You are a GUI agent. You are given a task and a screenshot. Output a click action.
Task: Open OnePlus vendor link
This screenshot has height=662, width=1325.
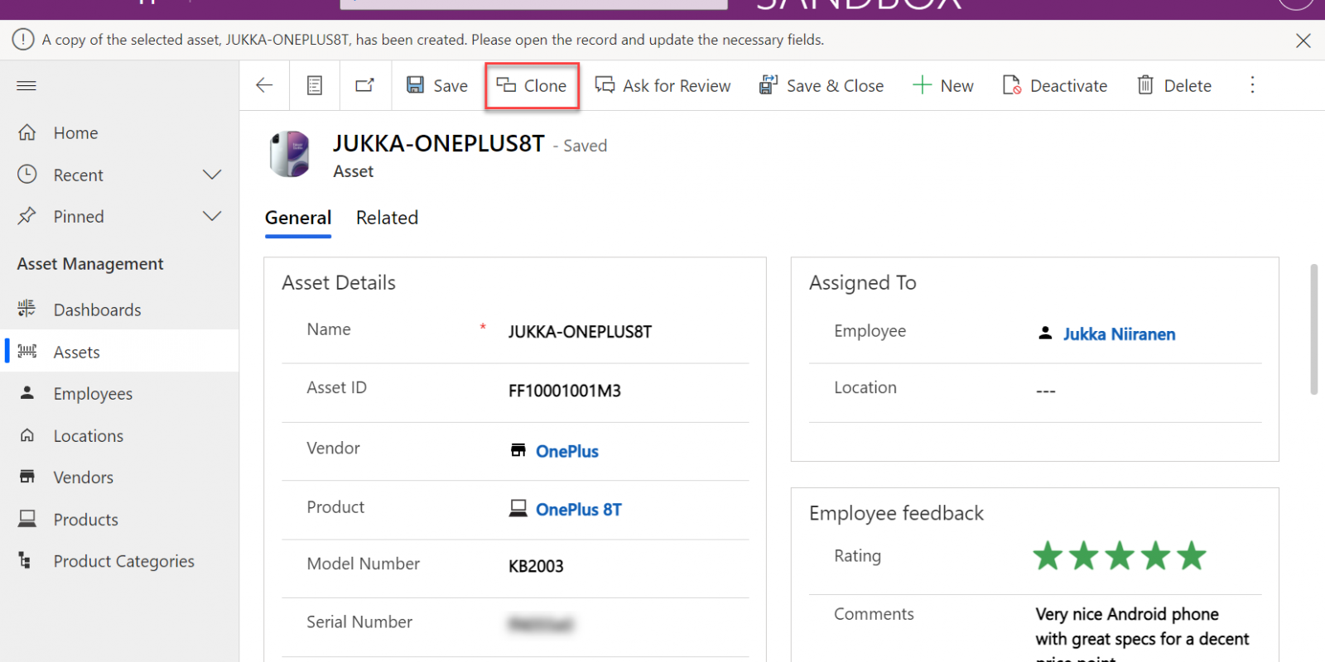[x=566, y=451]
